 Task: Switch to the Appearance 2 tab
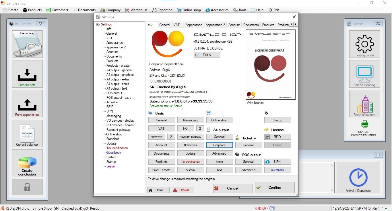point(215,25)
